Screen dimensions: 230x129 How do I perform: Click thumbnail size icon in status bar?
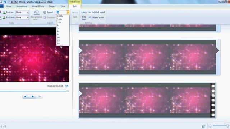click(x=204, y=126)
